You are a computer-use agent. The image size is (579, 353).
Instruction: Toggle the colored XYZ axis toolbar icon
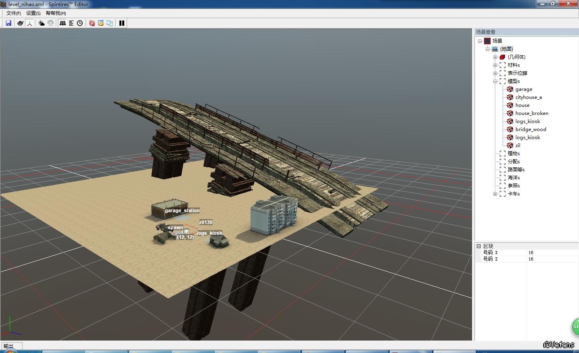click(x=29, y=23)
